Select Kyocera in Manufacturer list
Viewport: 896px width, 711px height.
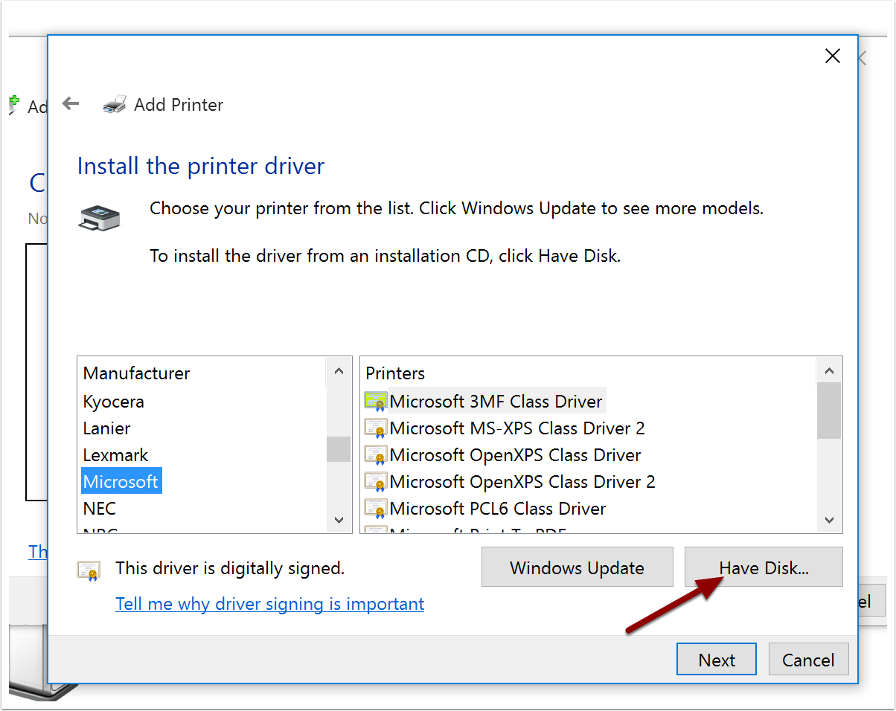pos(114,402)
